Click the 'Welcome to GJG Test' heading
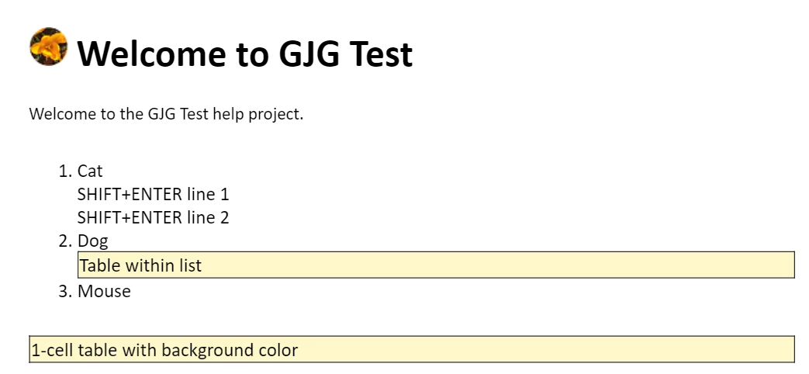 click(245, 54)
